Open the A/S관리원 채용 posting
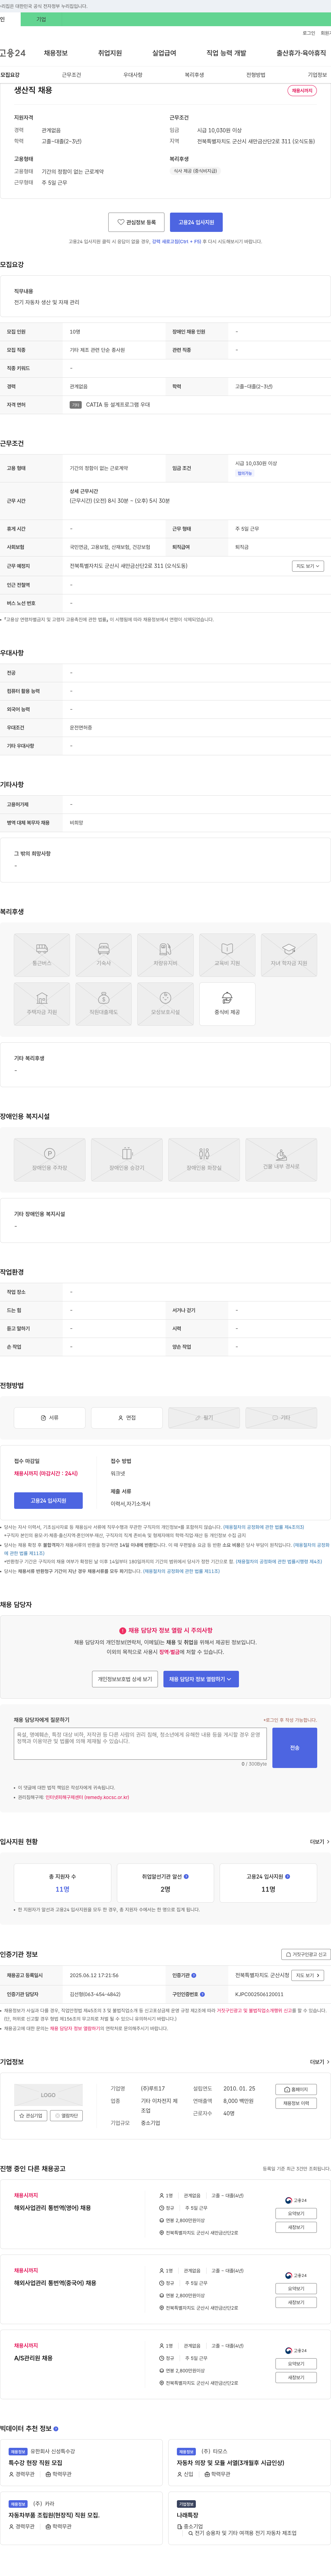This screenshot has height=2576, width=331. (33, 2358)
